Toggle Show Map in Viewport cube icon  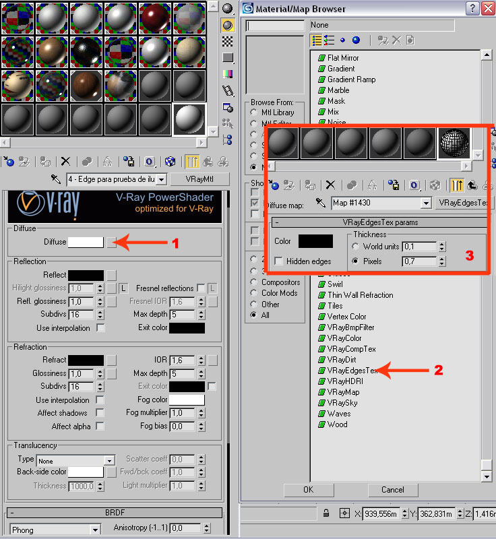[170, 161]
